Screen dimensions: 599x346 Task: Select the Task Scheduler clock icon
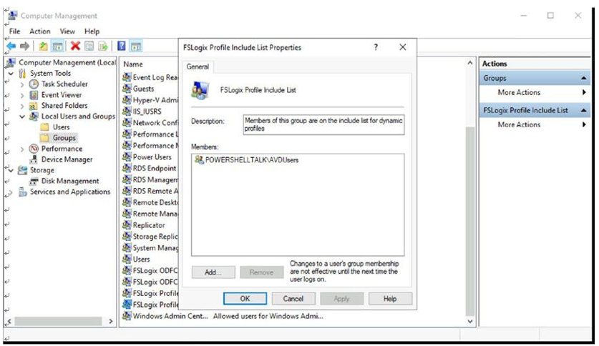34,84
